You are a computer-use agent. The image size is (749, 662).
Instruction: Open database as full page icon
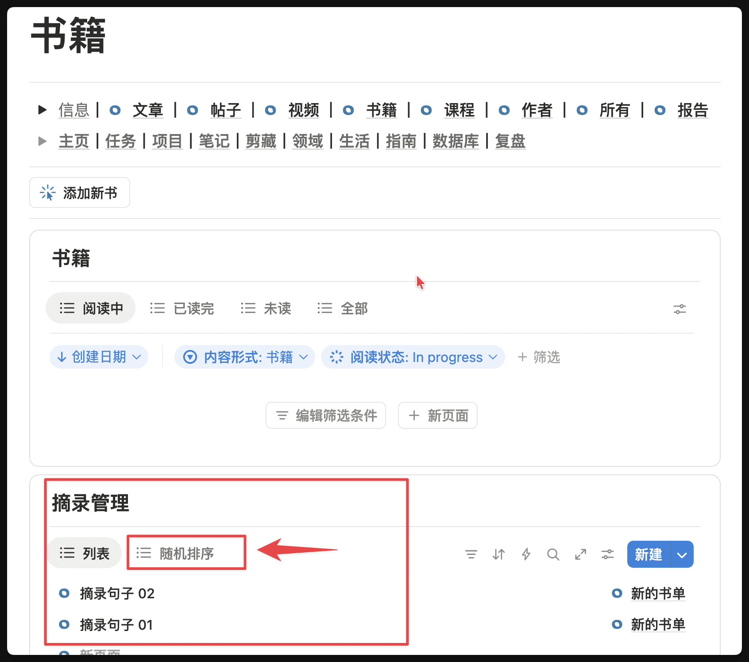[580, 554]
